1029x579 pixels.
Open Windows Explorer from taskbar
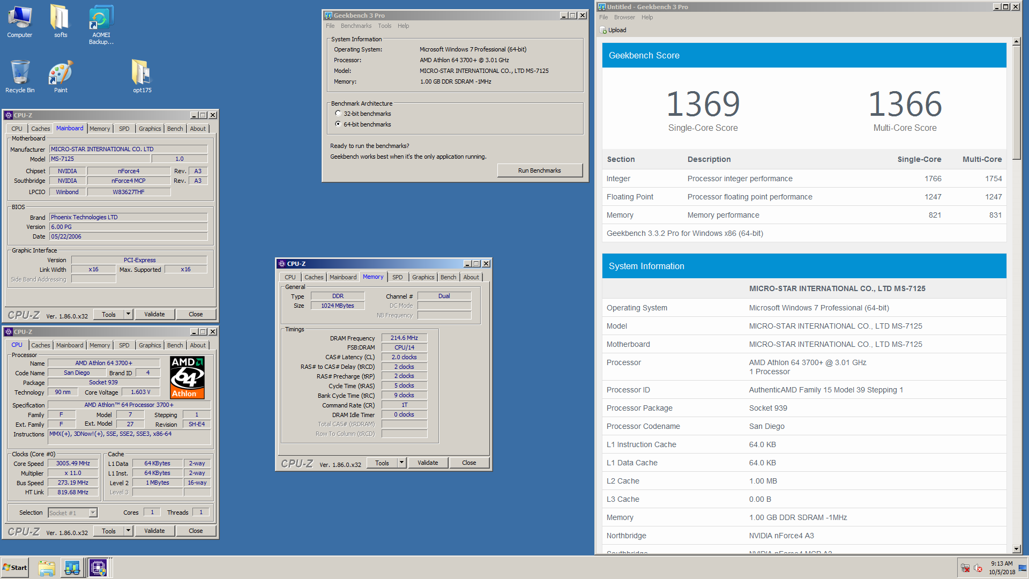[47, 568]
